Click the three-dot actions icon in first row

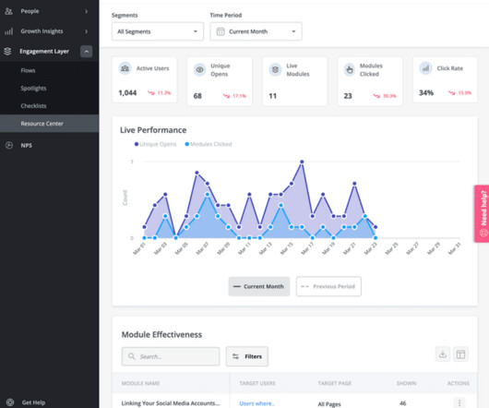click(x=459, y=403)
